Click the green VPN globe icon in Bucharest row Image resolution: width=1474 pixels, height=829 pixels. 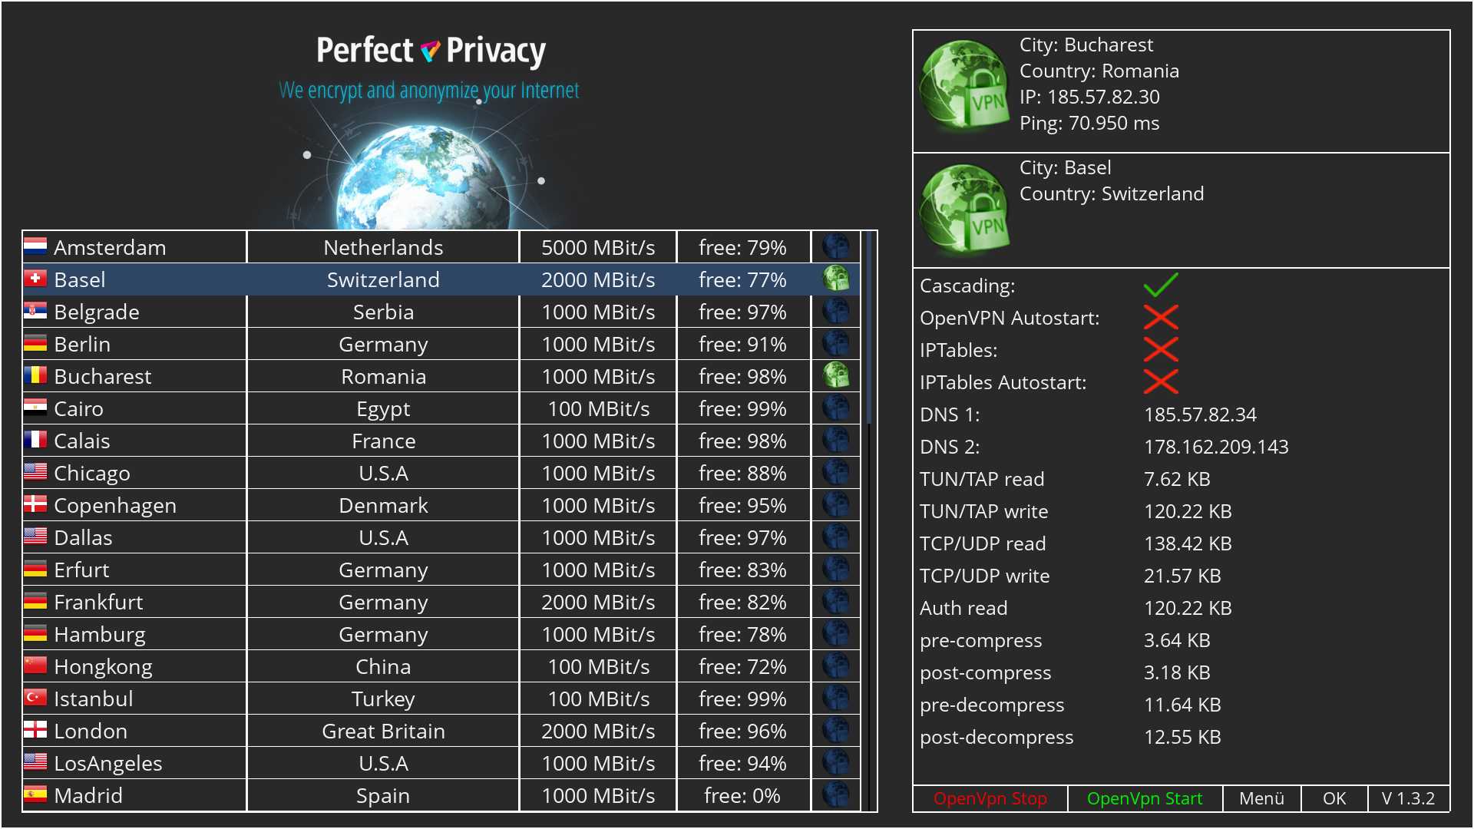click(x=835, y=375)
